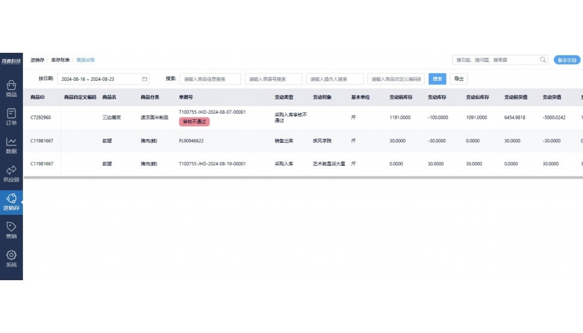Click the 6454.9818 value cell

point(515,117)
